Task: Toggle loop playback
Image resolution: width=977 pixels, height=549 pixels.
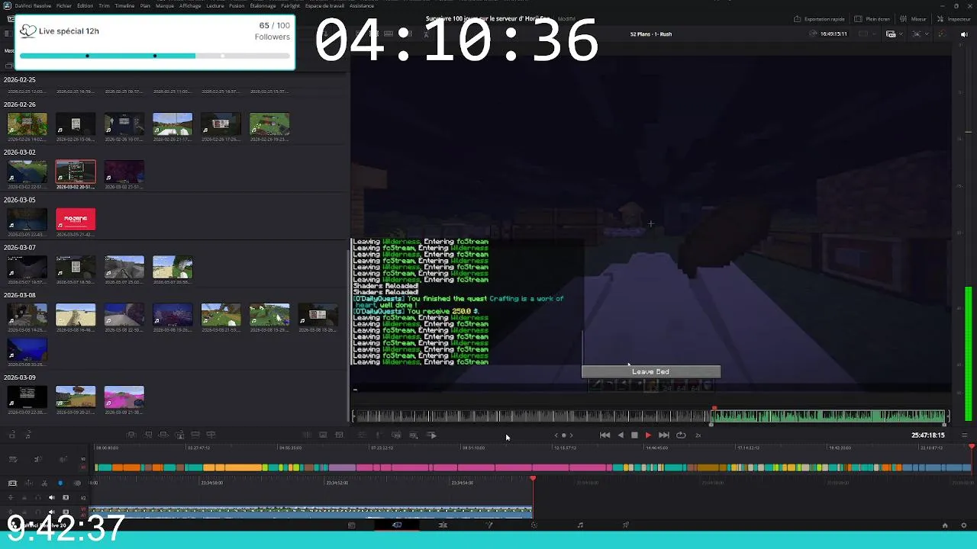Action: [681, 435]
